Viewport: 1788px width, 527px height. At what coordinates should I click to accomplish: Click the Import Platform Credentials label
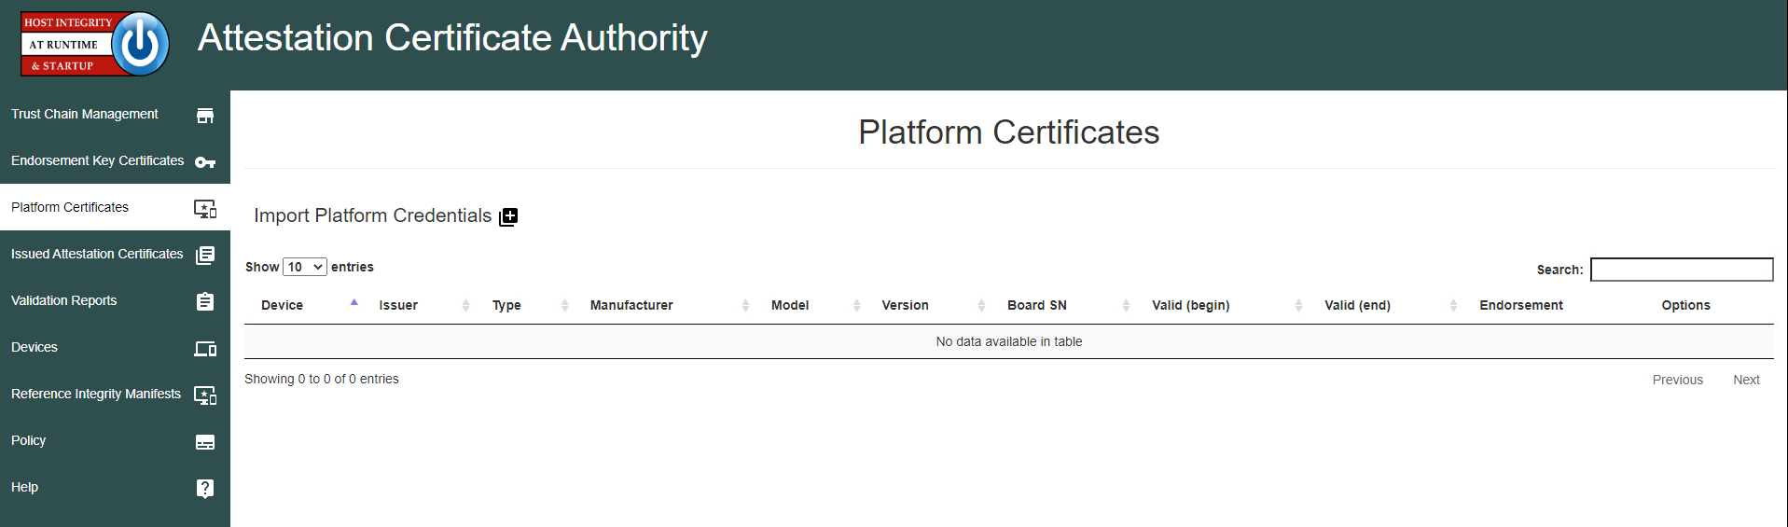click(x=372, y=215)
